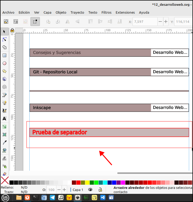The width and height of the screenshot is (193, 202).
Task: Click the Deselect toolbar icon
Action: click(25, 22)
